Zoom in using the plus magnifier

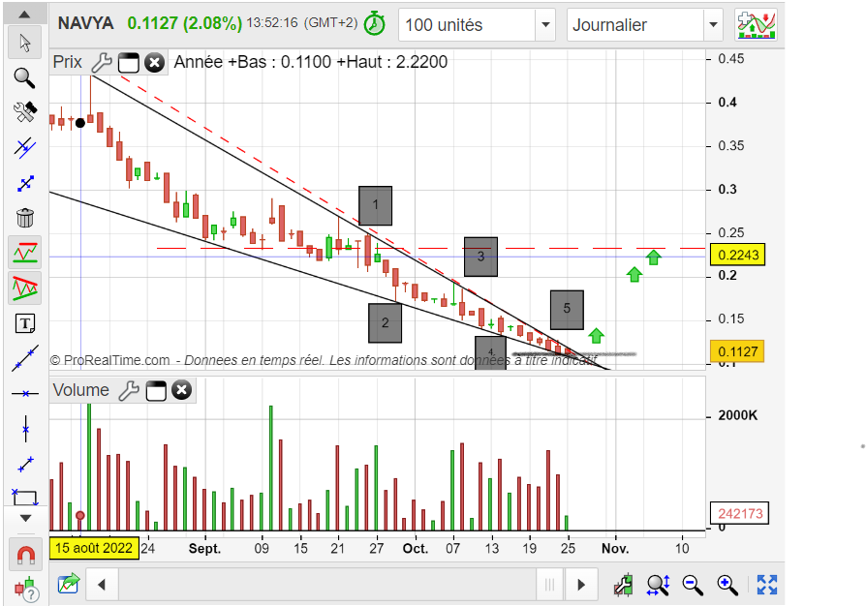727,585
